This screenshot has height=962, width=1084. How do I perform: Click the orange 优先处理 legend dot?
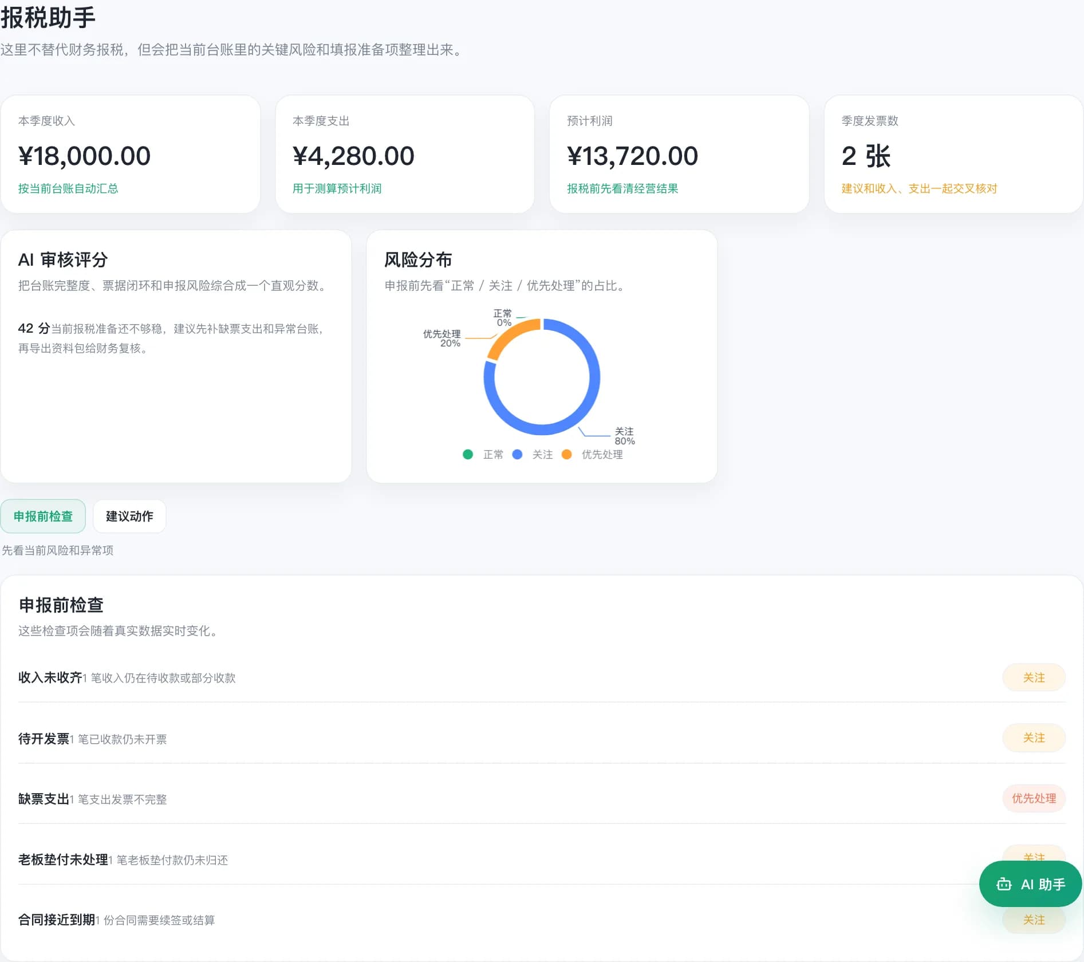pyautogui.click(x=567, y=454)
